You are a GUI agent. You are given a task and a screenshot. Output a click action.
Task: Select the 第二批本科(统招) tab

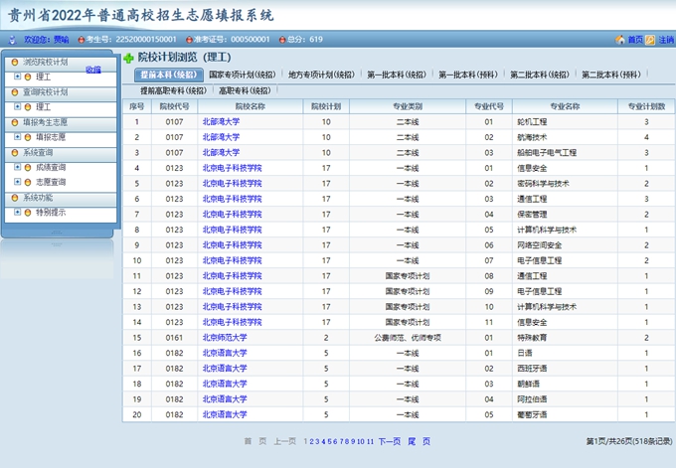pos(540,75)
